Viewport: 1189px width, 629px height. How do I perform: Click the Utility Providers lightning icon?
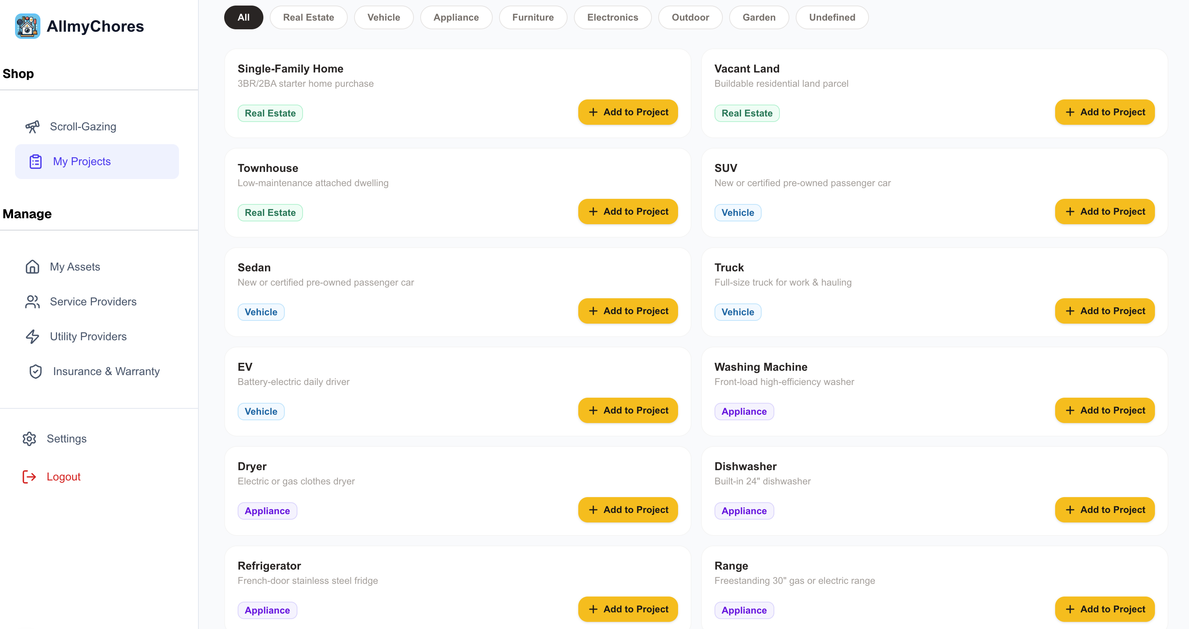pyautogui.click(x=32, y=336)
